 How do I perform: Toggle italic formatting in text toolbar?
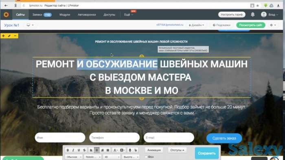73,150
